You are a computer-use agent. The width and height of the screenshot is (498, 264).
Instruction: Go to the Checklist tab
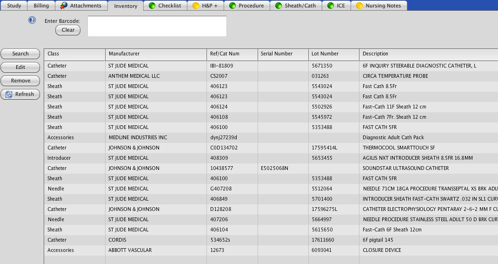165,6
